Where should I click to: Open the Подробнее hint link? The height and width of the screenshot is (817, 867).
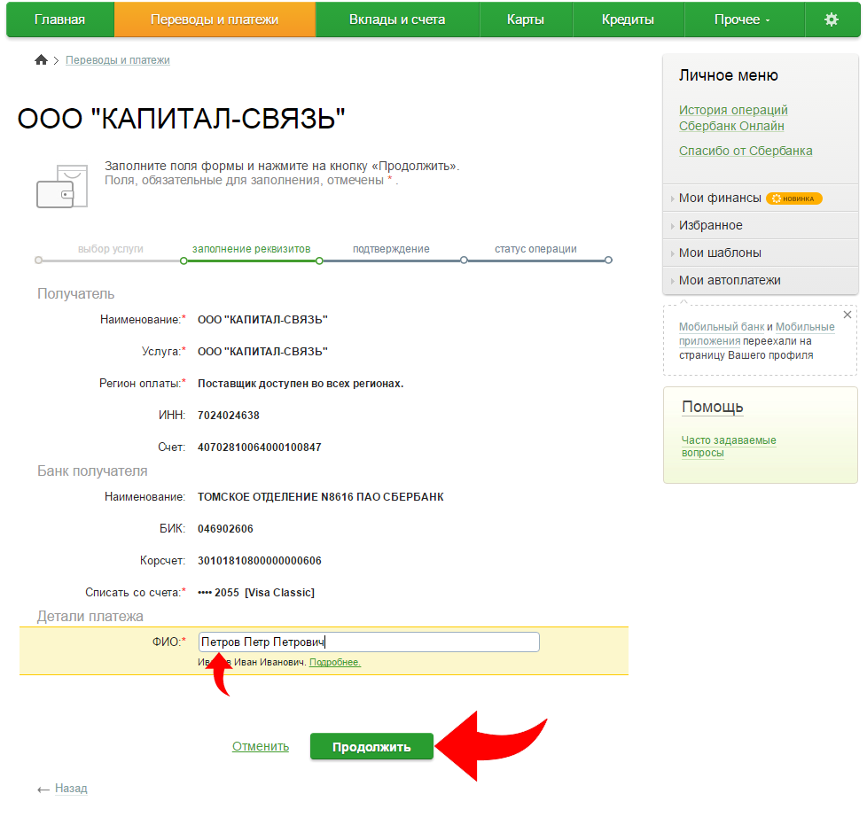[334, 662]
